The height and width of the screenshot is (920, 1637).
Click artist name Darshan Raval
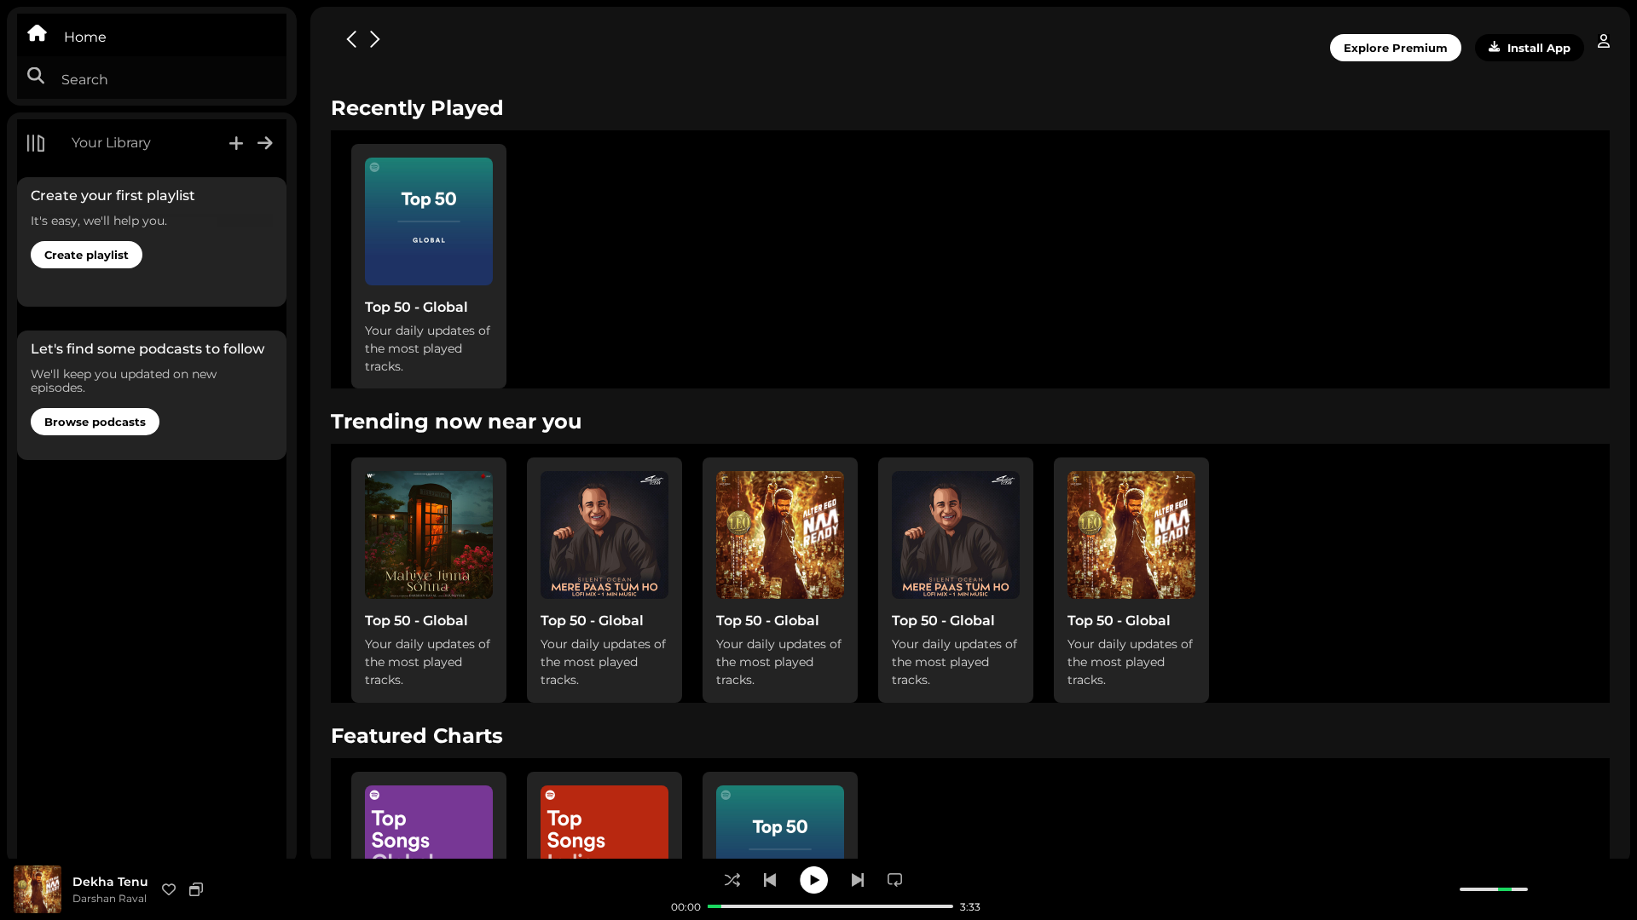pyautogui.click(x=109, y=899)
